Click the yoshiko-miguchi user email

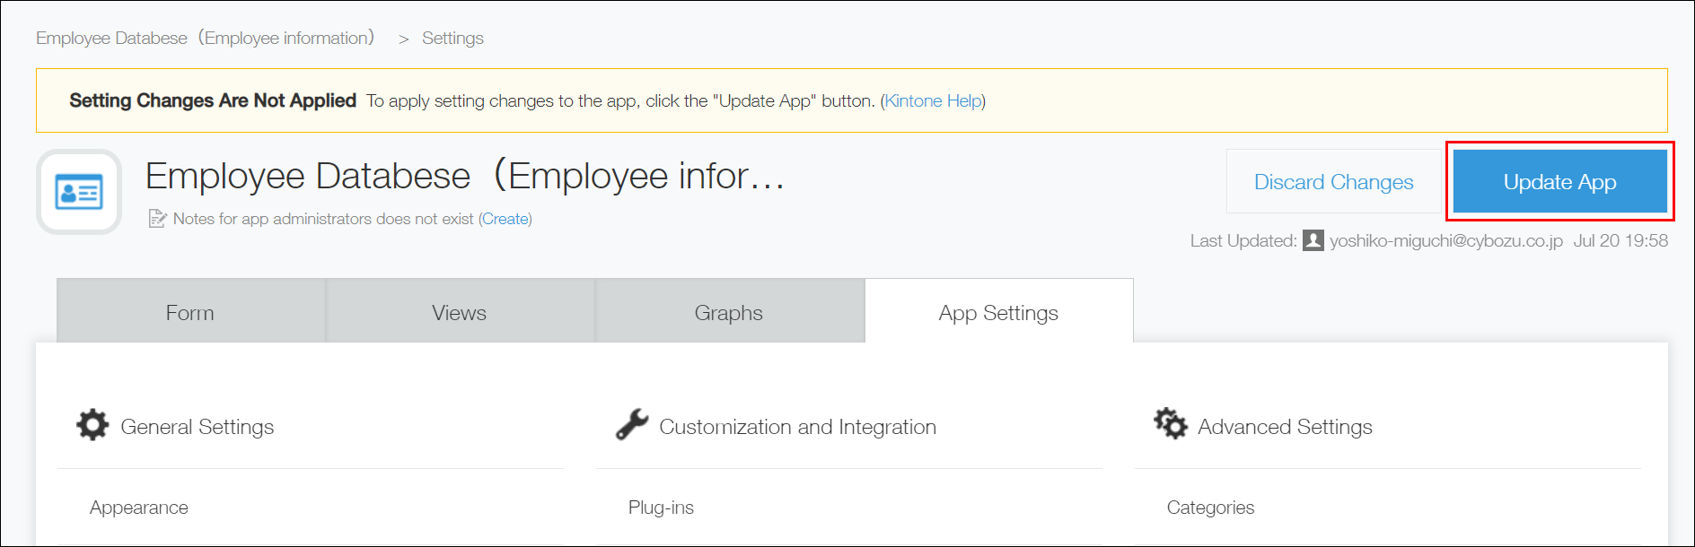point(1445,240)
